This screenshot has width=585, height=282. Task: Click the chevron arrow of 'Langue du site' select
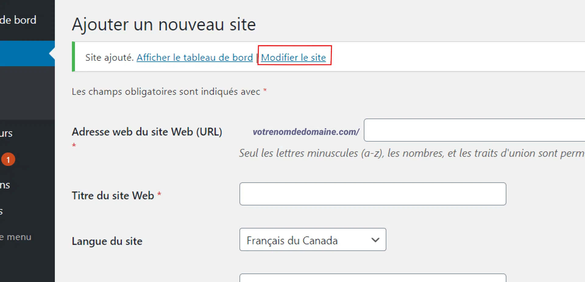[375, 240]
